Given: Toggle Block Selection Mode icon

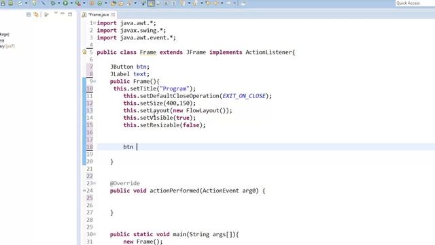Looking at the screenshot, I should [x=166, y=3].
